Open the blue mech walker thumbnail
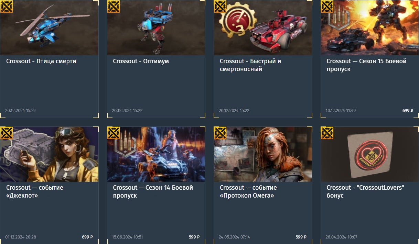 tap(156, 27)
